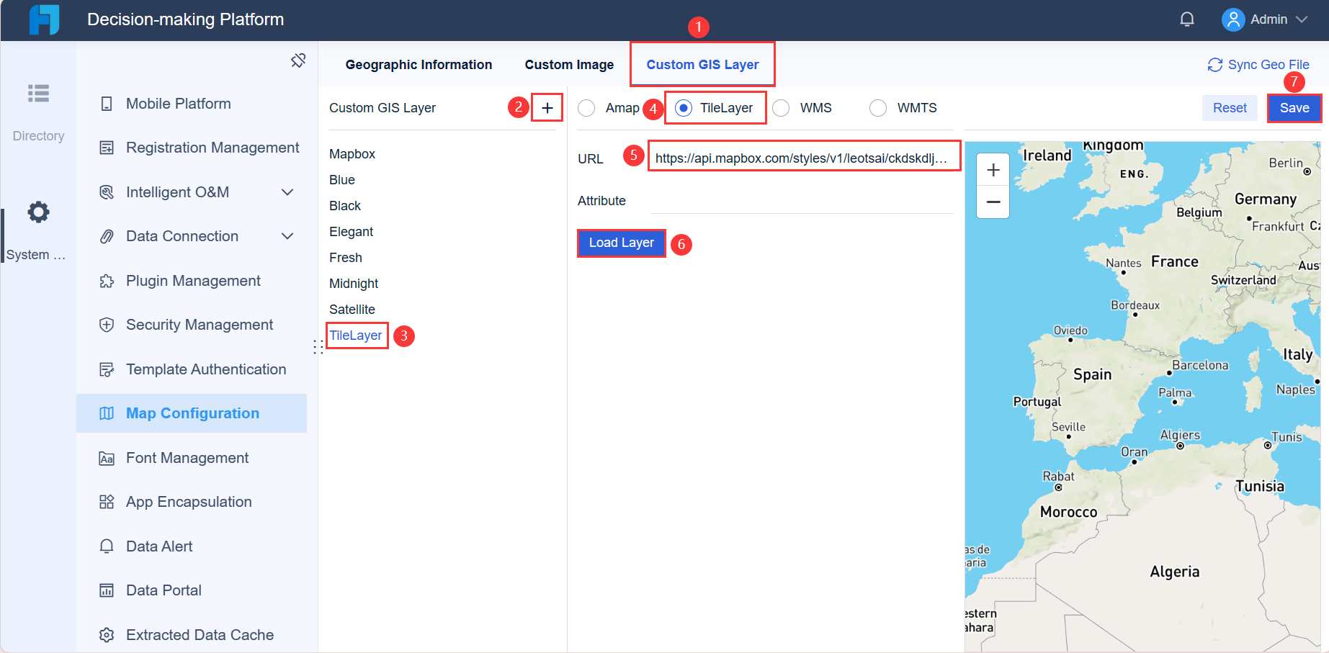Open Font Management settings
The height and width of the screenshot is (653, 1329).
point(106,458)
